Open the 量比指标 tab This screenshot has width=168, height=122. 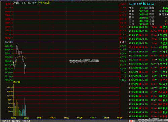[x=16, y=121]
